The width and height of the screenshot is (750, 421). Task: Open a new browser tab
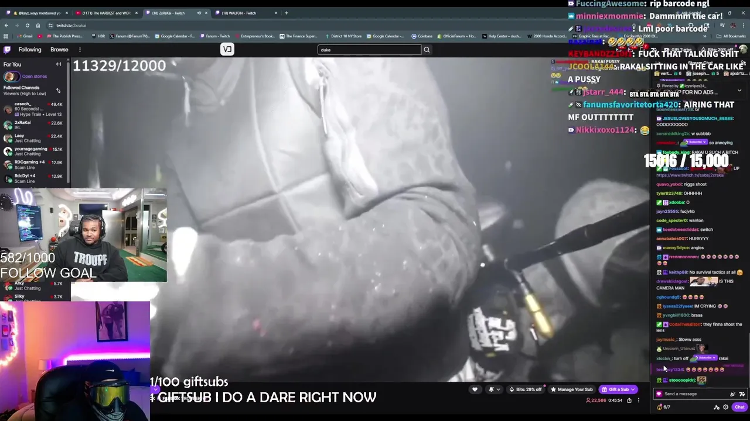(286, 13)
